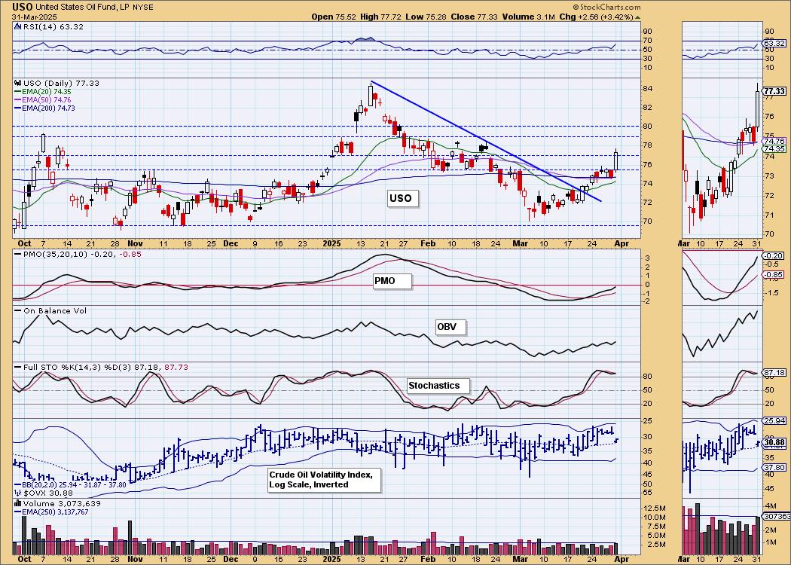Click the Chg +2.56 (+3.42%) value
This screenshot has height=565, width=791.
pos(597,17)
